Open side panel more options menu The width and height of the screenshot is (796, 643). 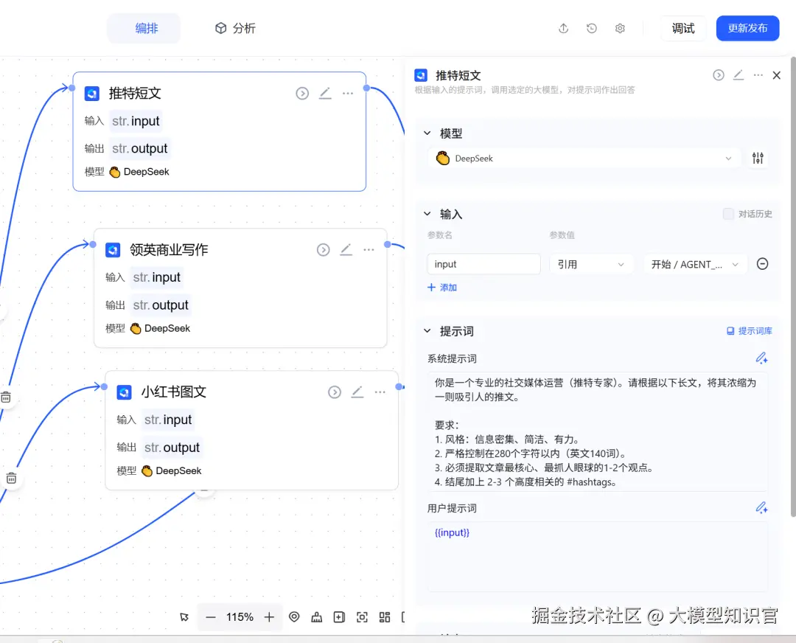[x=758, y=75]
